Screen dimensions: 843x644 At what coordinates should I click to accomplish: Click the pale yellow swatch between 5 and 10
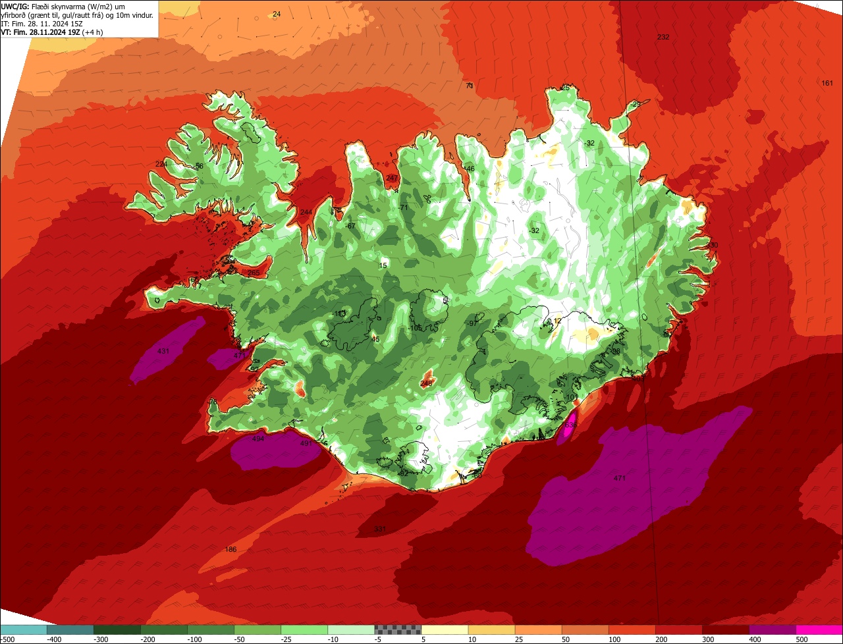445,630
